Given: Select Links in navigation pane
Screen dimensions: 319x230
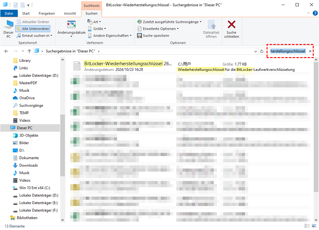Looking at the screenshot, I should (x=23, y=68).
